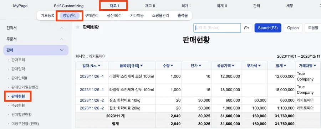Image resolution: width=321 pixels, height=129 pixels.
Task: Collapse the 판매 sidebar section
Action: tap(62, 50)
